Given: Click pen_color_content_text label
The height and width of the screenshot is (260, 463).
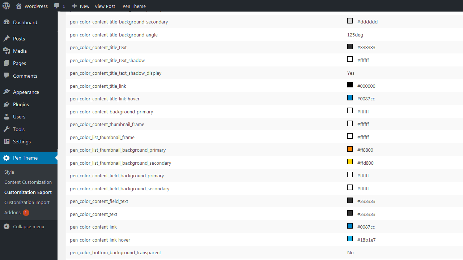Looking at the screenshot, I should click(x=94, y=214).
